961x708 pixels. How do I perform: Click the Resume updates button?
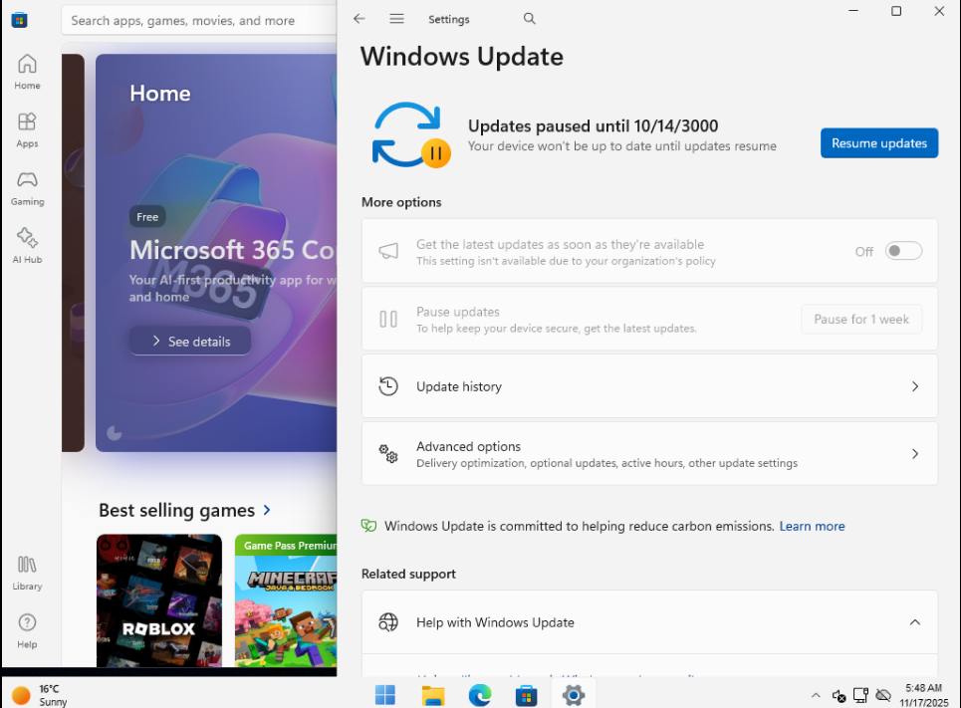(879, 142)
